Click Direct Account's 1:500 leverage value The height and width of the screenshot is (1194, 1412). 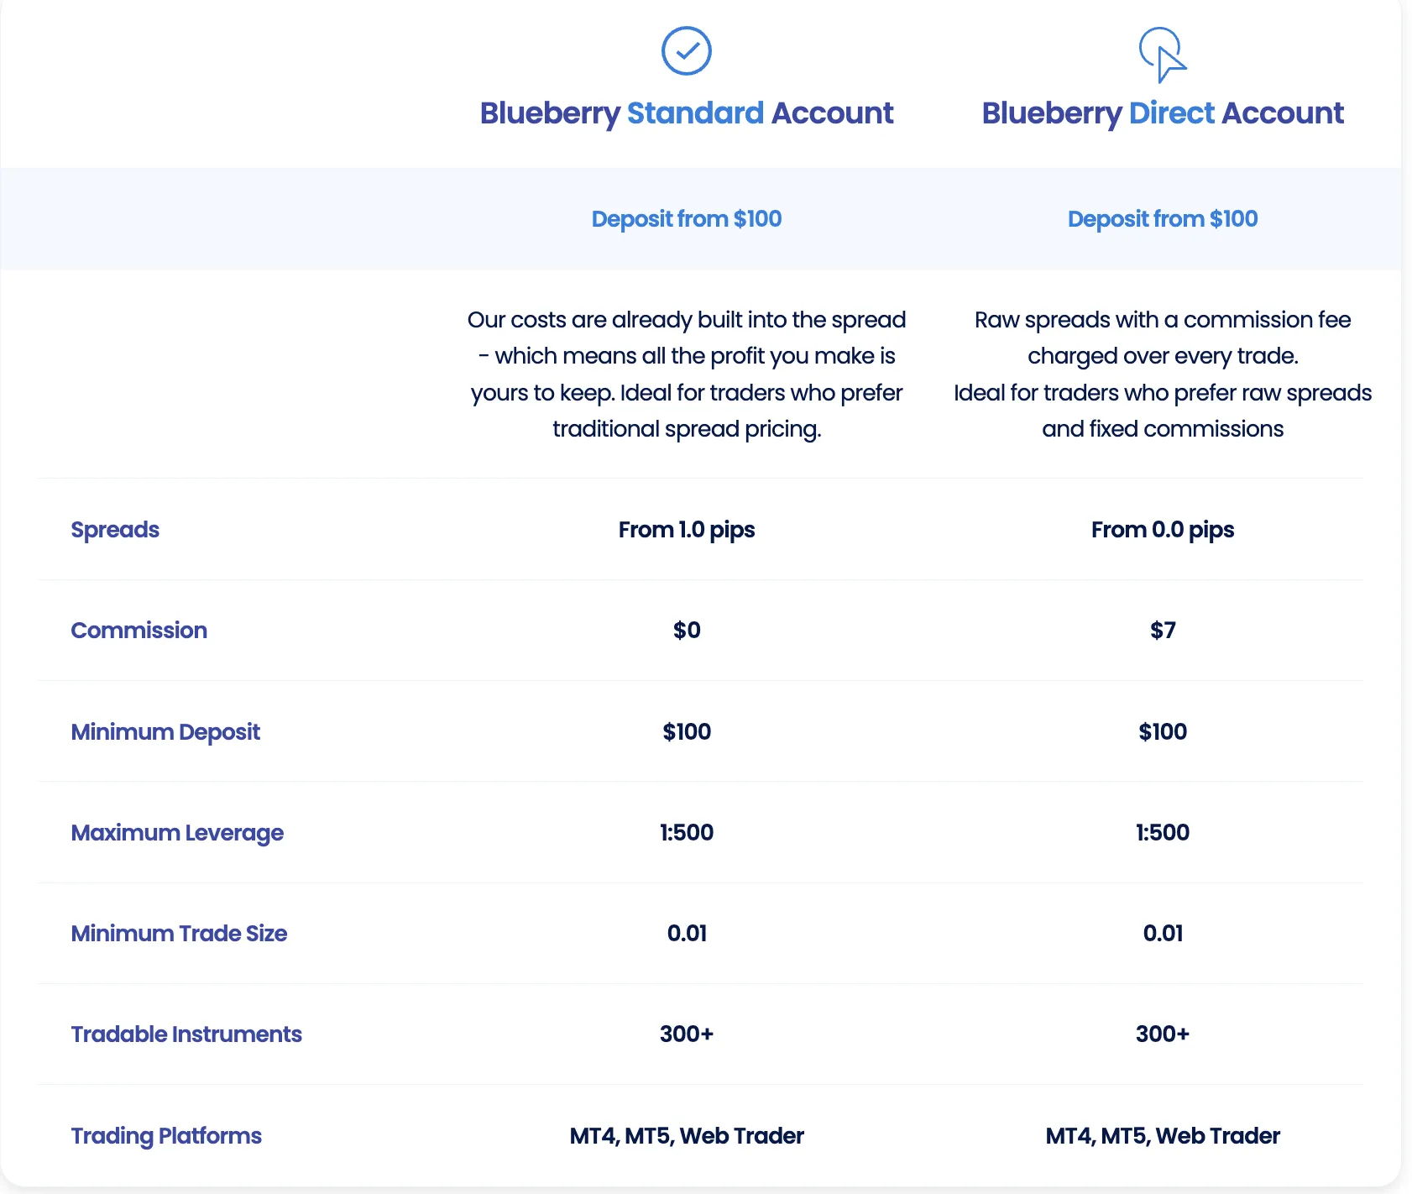(x=1163, y=833)
